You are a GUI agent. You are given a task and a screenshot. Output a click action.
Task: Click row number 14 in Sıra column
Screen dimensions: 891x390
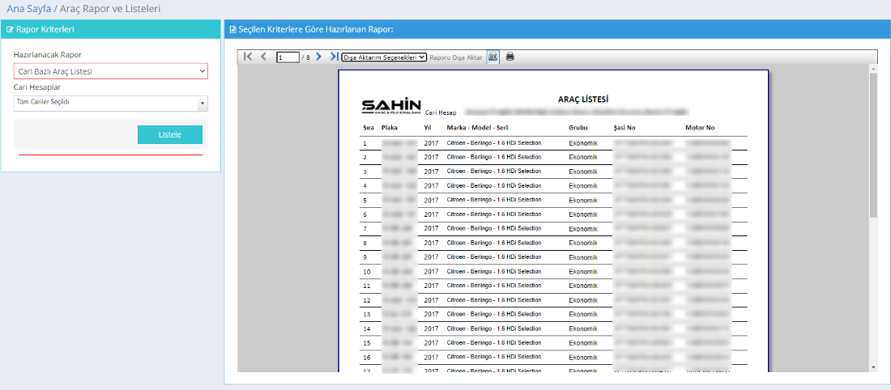click(x=366, y=329)
